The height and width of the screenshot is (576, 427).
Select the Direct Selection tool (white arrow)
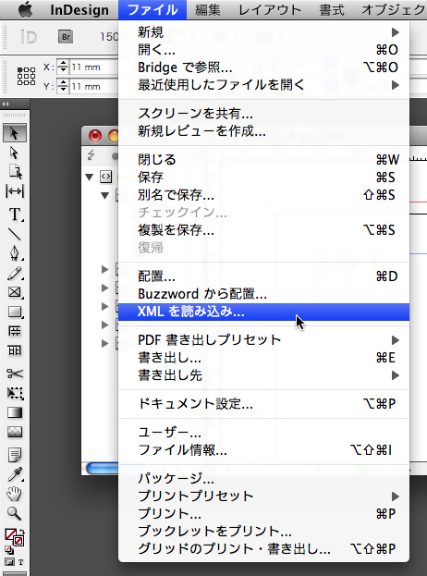click(x=14, y=153)
